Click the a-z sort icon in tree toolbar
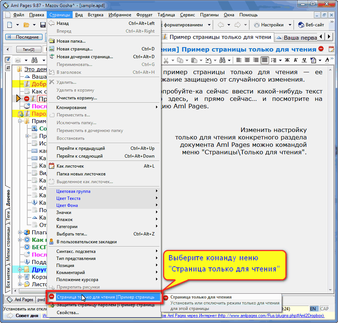This screenshot has height=323, width=338. pos(18,60)
